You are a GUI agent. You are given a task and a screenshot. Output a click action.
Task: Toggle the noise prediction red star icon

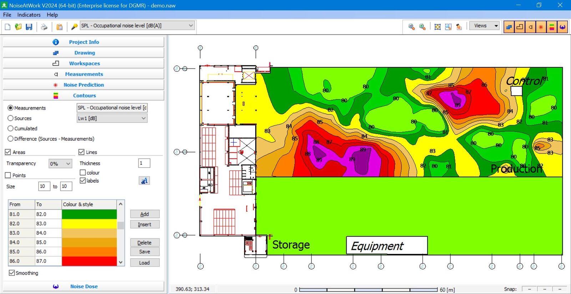(x=541, y=27)
